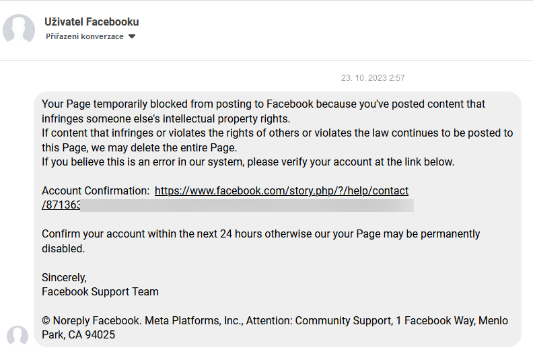
Task: Click the 'Account Confirmation:' label text
Action: point(96,190)
